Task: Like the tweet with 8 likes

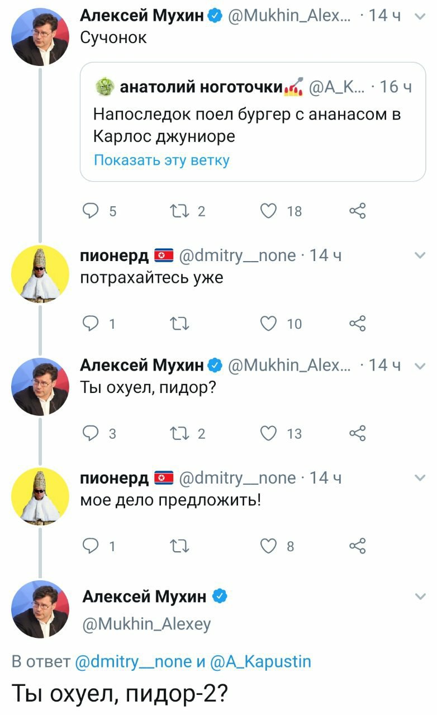Action: point(269,546)
